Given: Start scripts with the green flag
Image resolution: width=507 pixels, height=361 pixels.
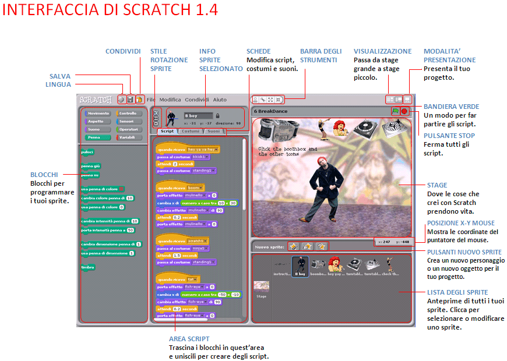Looking at the screenshot, I should (395, 111).
